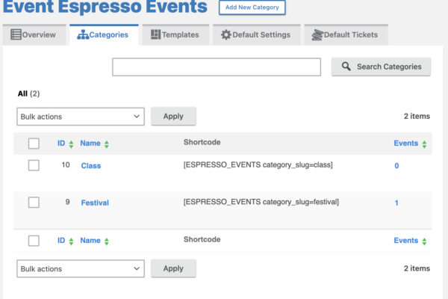Switch to the Templates tab

(175, 35)
